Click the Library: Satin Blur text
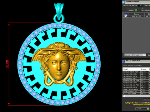This screenshot has height=112, width=150. [132, 65]
